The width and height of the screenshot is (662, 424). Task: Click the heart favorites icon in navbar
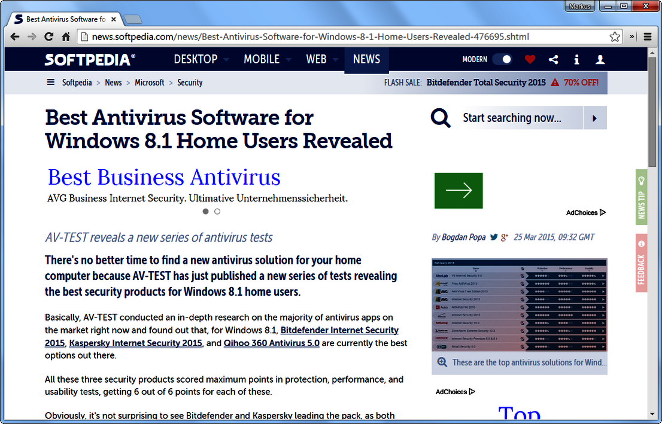[530, 59]
